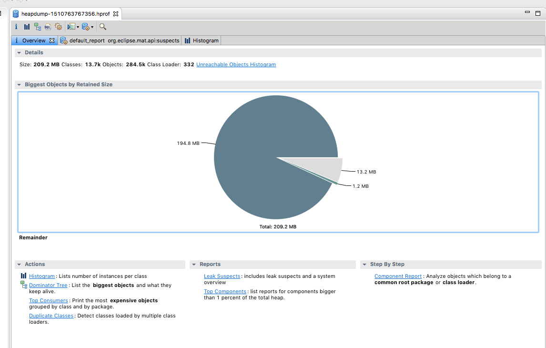This screenshot has height=348, width=546.
Task: Open the Query Browser dropdown arrow
Action: 92,27
